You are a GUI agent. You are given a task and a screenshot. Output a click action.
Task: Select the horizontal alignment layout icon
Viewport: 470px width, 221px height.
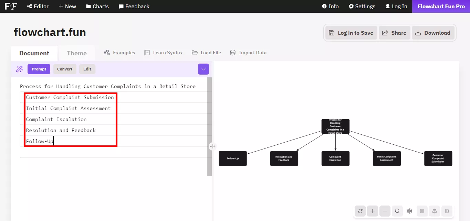click(x=434, y=211)
